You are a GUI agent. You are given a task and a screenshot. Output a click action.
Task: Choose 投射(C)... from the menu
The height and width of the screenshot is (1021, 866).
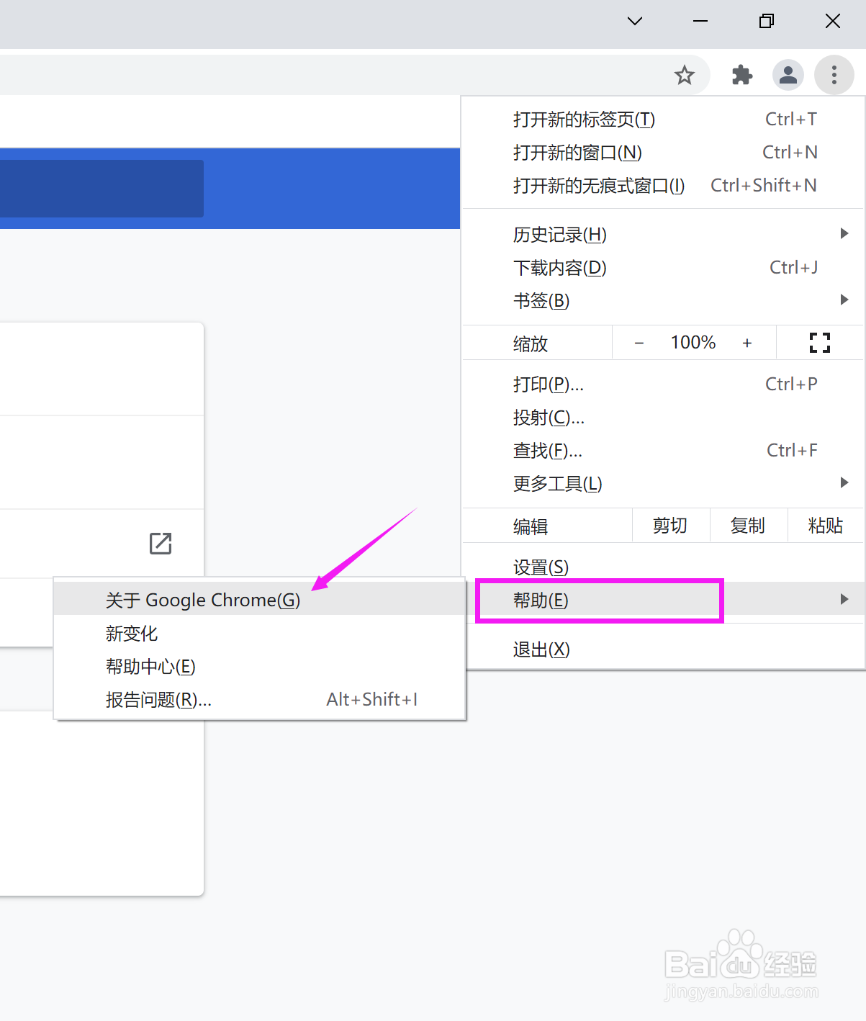pyautogui.click(x=663, y=418)
